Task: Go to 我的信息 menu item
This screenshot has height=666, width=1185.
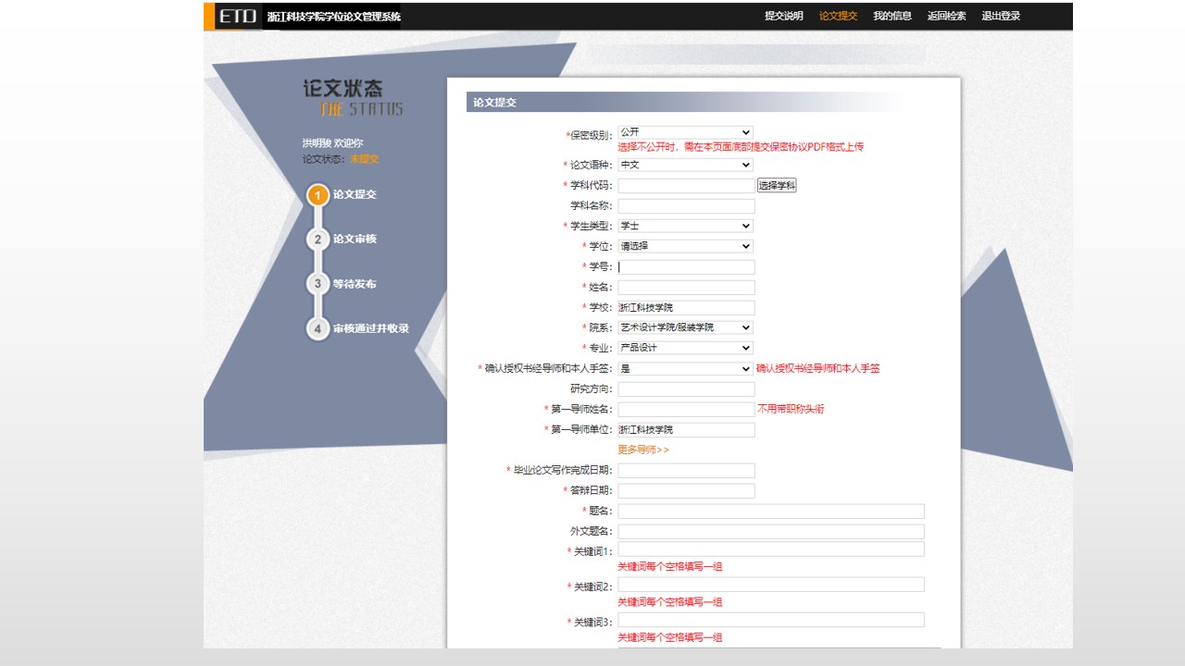Action: [892, 16]
